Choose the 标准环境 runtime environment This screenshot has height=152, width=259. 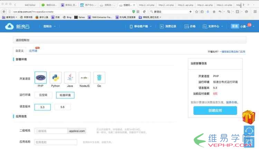(x=65, y=95)
